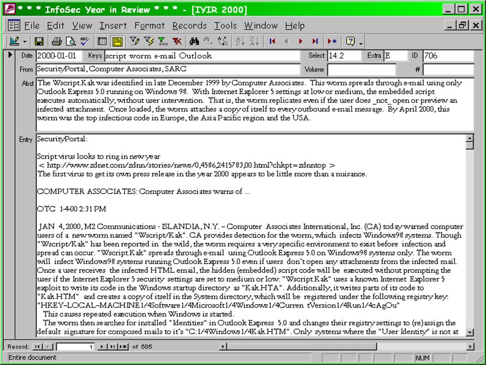
Task: Go to previous record toolbar arrow
Action: pyautogui.click(x=287, y=41)
